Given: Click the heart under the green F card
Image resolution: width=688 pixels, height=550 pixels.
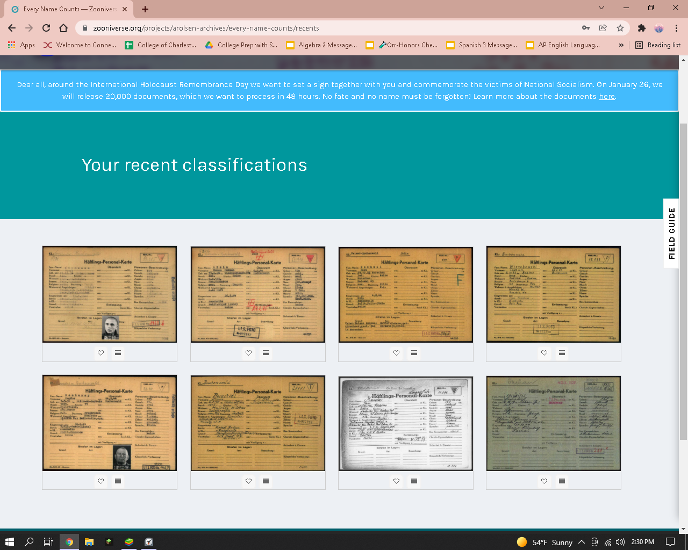Looking at the screenshot, I should (x=396, y=353).
